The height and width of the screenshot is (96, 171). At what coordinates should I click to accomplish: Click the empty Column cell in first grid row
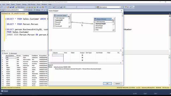click(58, 55)
